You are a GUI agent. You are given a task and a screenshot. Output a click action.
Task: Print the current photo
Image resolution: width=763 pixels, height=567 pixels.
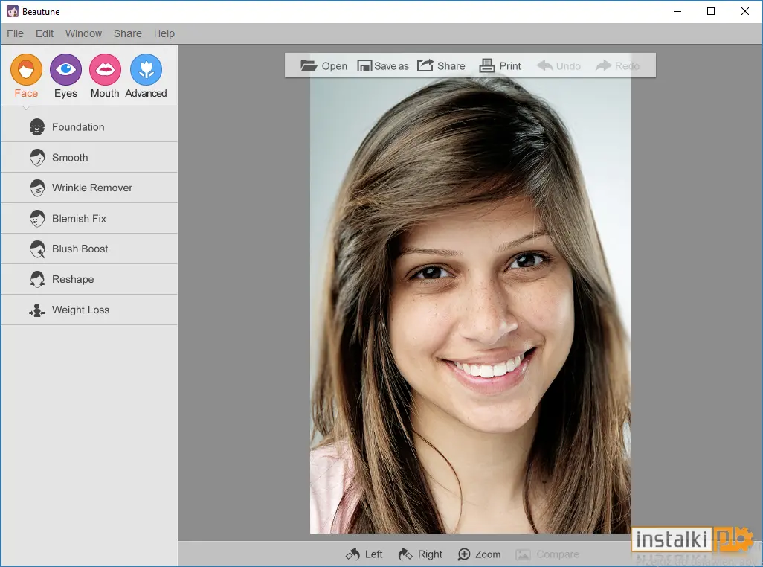tap(500, 65)
